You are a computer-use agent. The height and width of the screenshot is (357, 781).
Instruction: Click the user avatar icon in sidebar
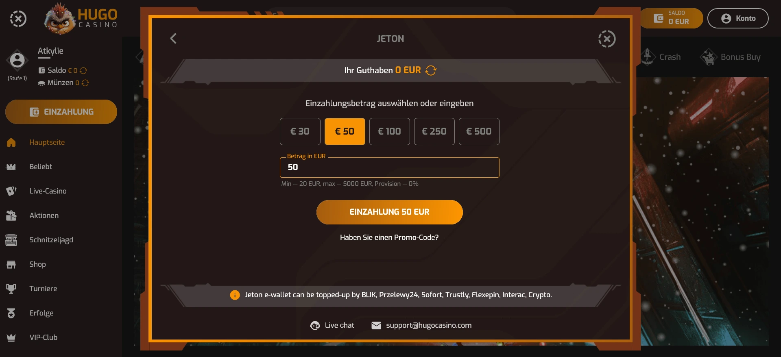click(x=17, y=61)
